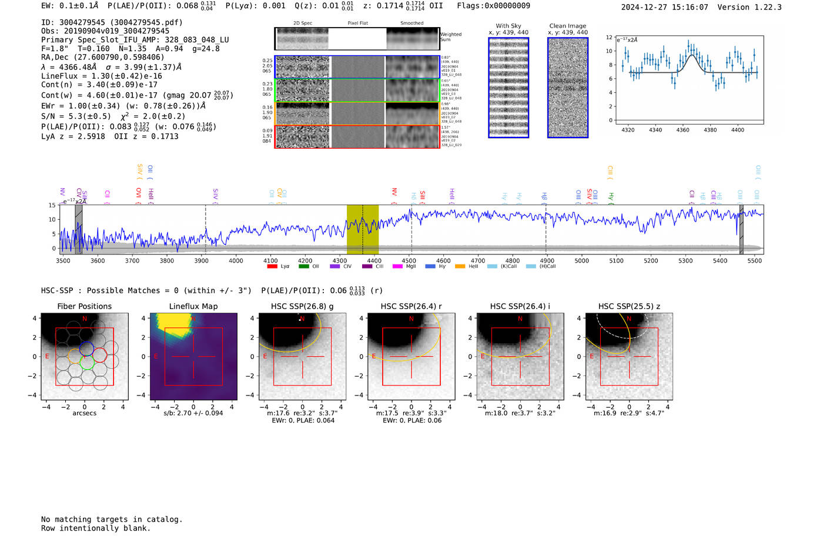
Task: Select the orange-bordered fiber 2D spectrum row
Action: click(x=357, y=113)
